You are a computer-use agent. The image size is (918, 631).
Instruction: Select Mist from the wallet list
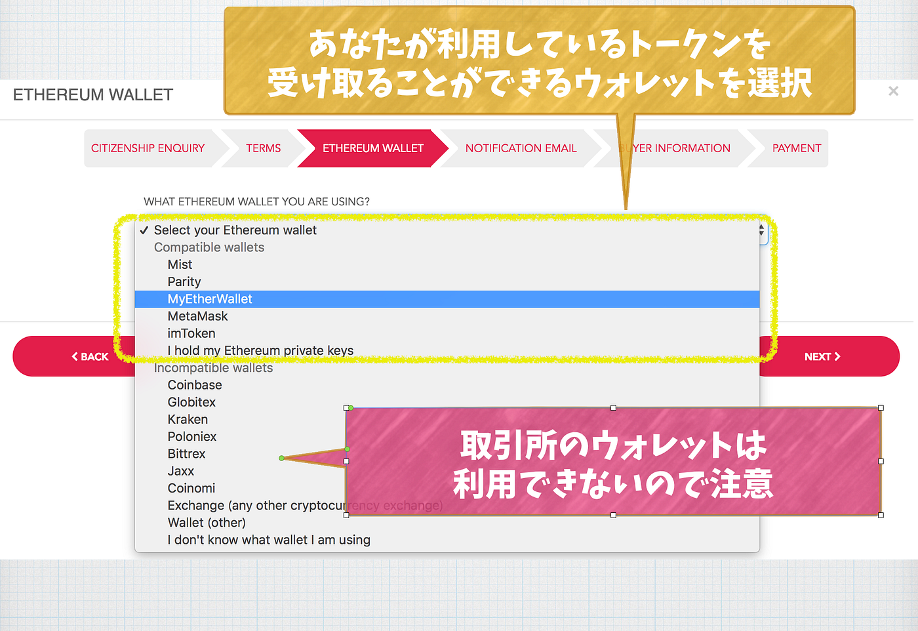(x=447, y=264)
